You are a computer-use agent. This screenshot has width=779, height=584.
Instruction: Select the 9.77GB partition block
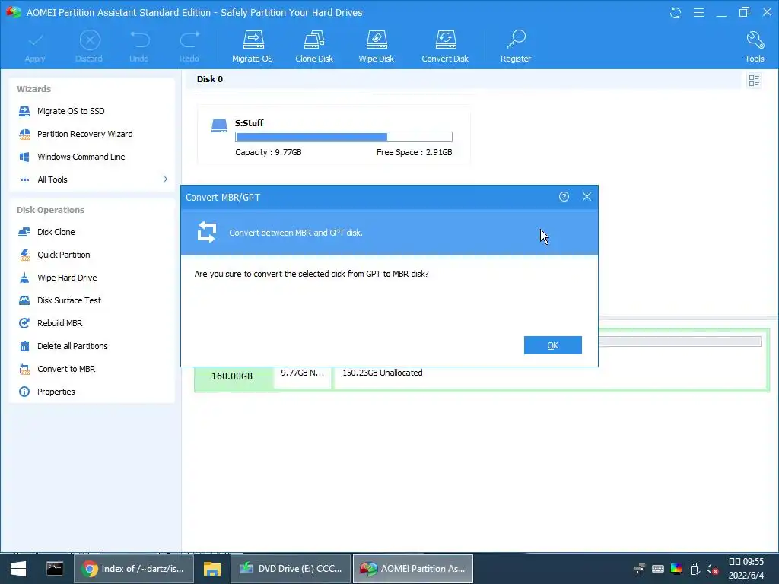coord(302,376)
